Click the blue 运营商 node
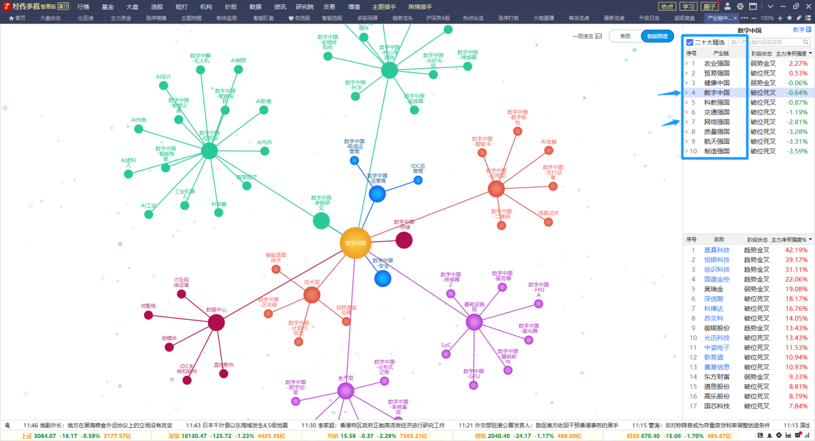The image size is (815, 441). tap(377, 194)
